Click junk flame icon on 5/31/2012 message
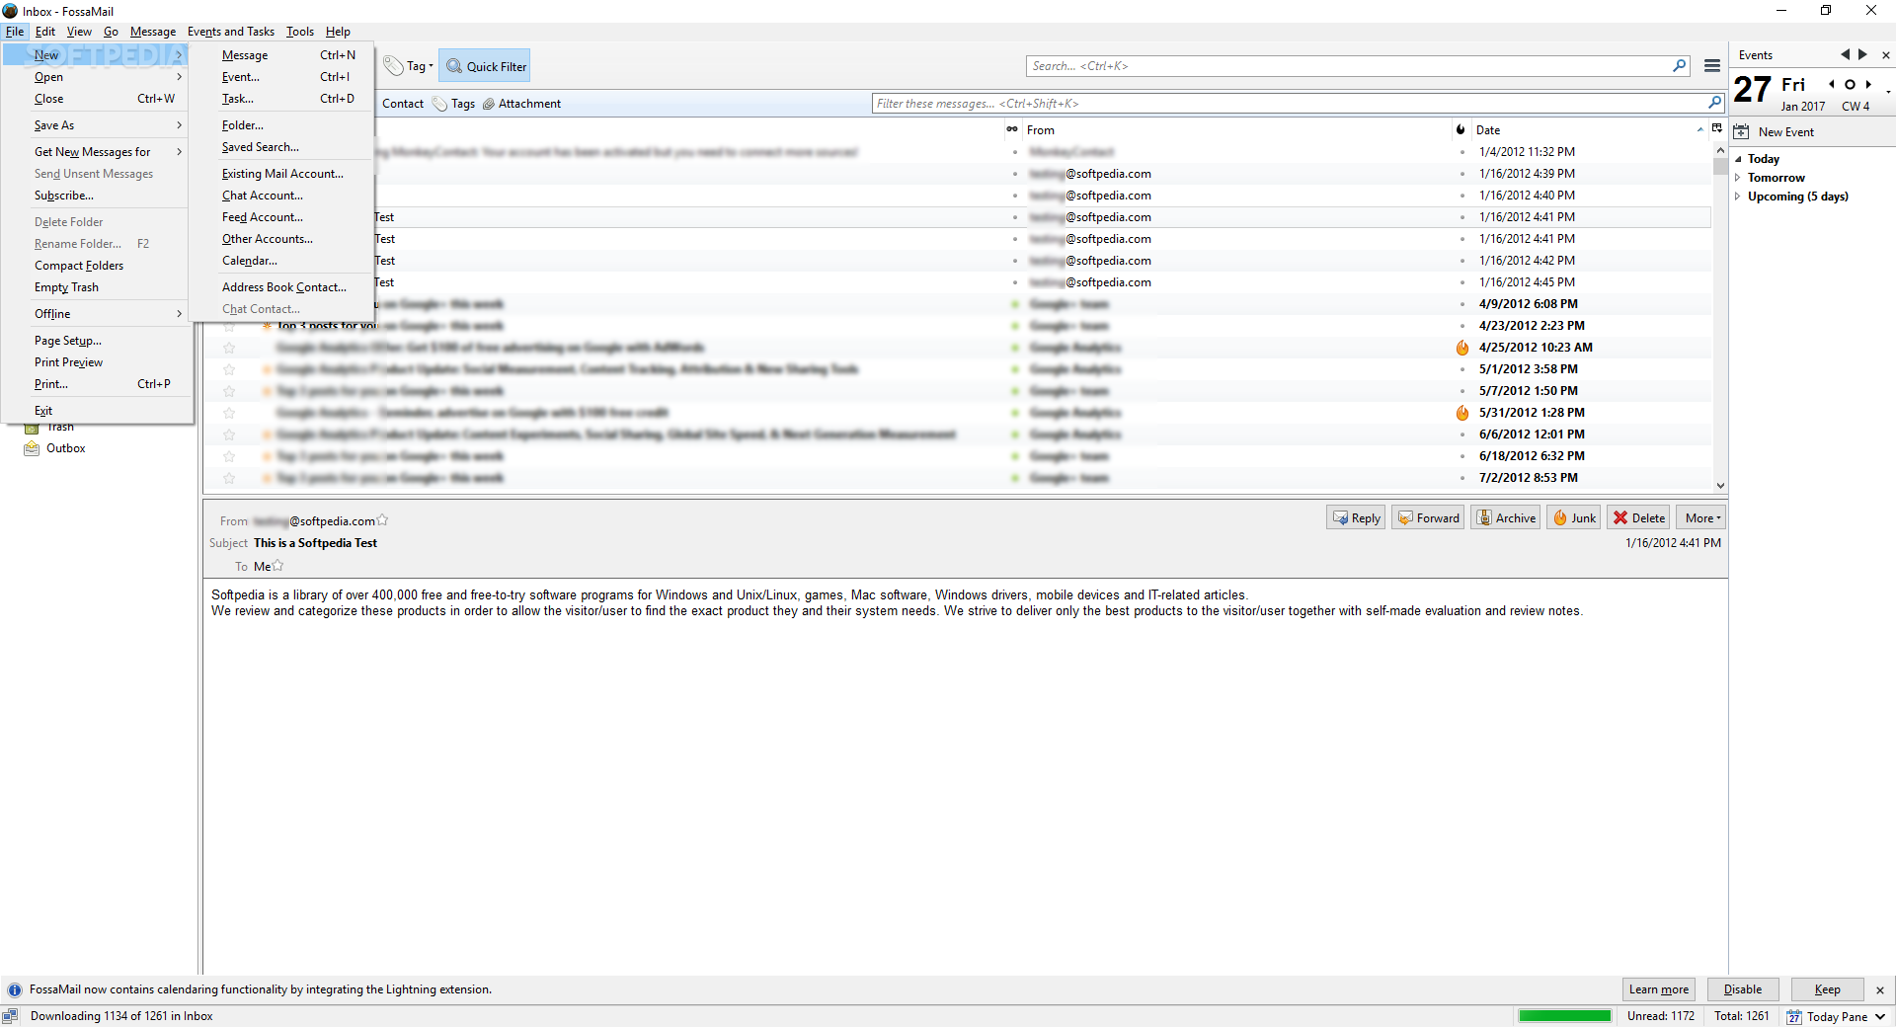 [x=1462, y=413]
